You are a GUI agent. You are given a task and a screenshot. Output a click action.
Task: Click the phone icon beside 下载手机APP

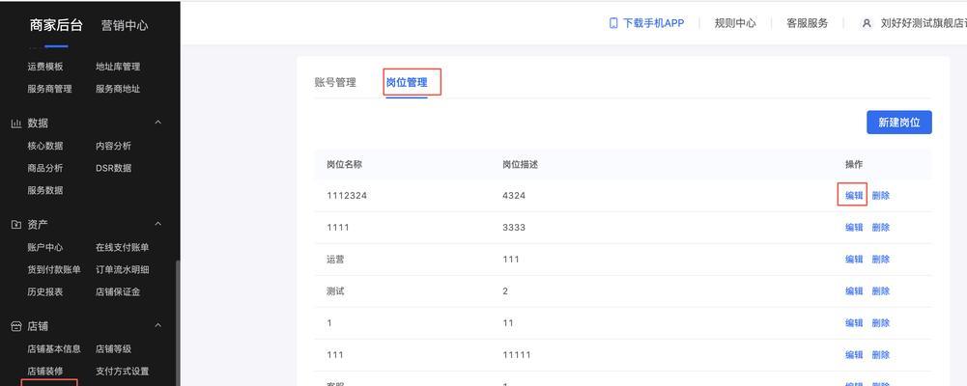[x=613, y=23]
